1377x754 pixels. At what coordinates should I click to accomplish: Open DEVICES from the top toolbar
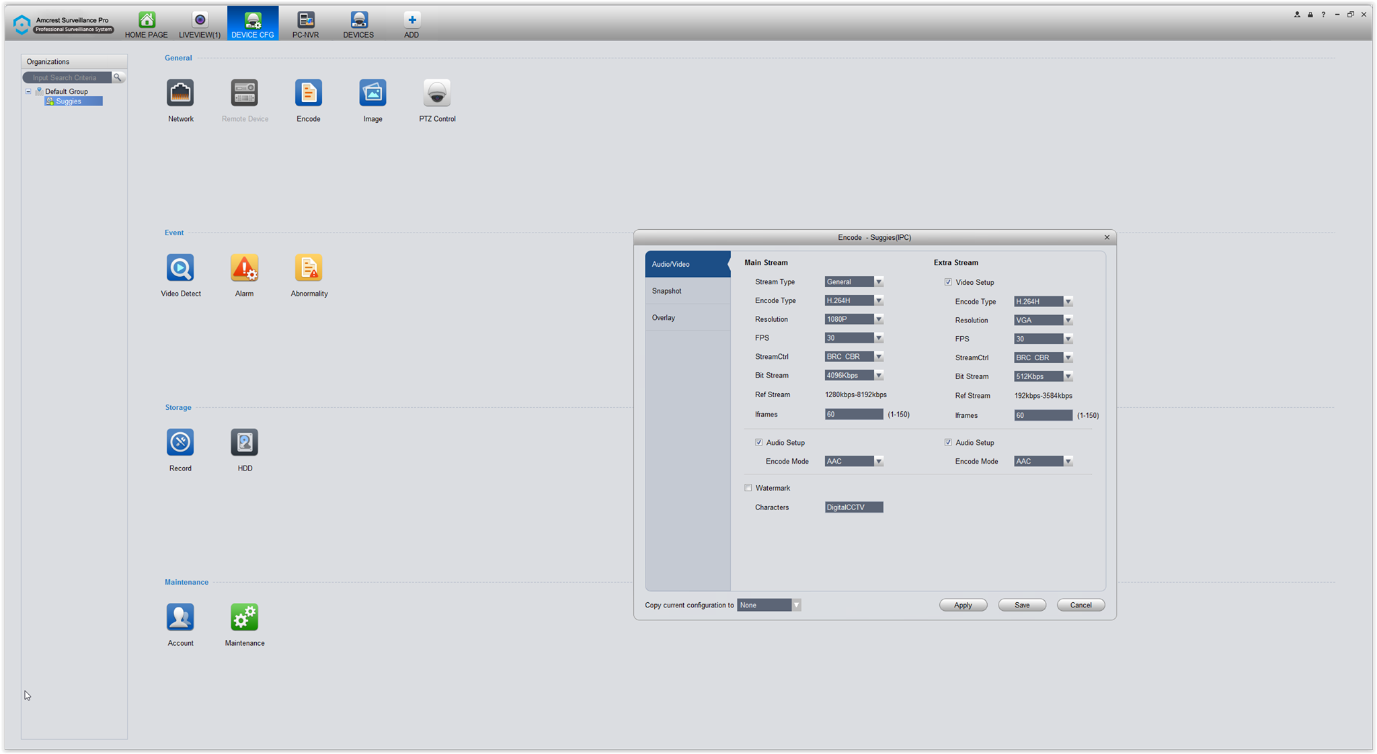tap(358, 24)
